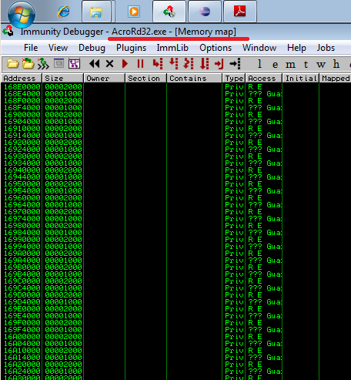Click the Step over icon

(173, 63)
